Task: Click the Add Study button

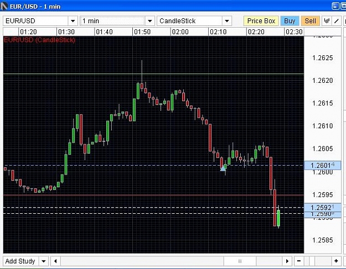Action: pos(20,261)
